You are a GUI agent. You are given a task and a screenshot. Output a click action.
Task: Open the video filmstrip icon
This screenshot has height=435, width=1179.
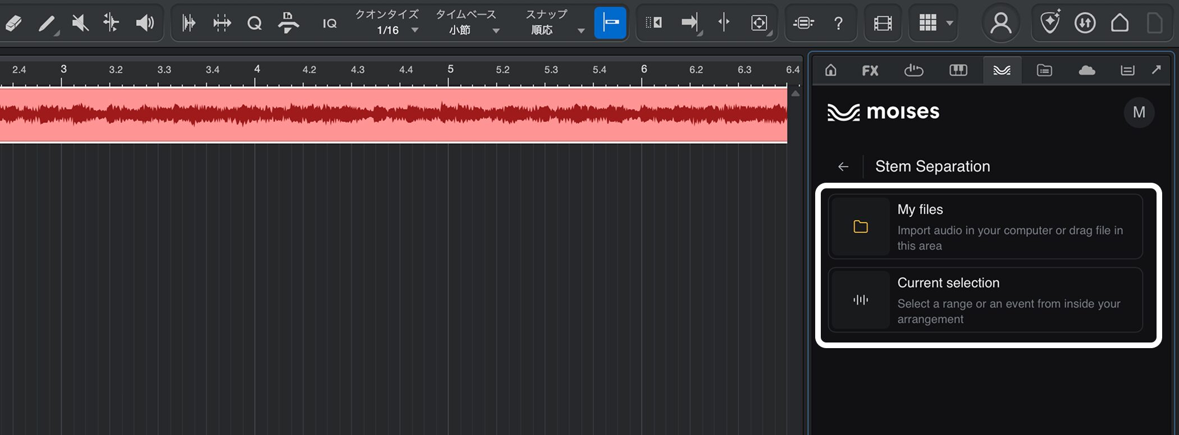[x=883, y=23]
